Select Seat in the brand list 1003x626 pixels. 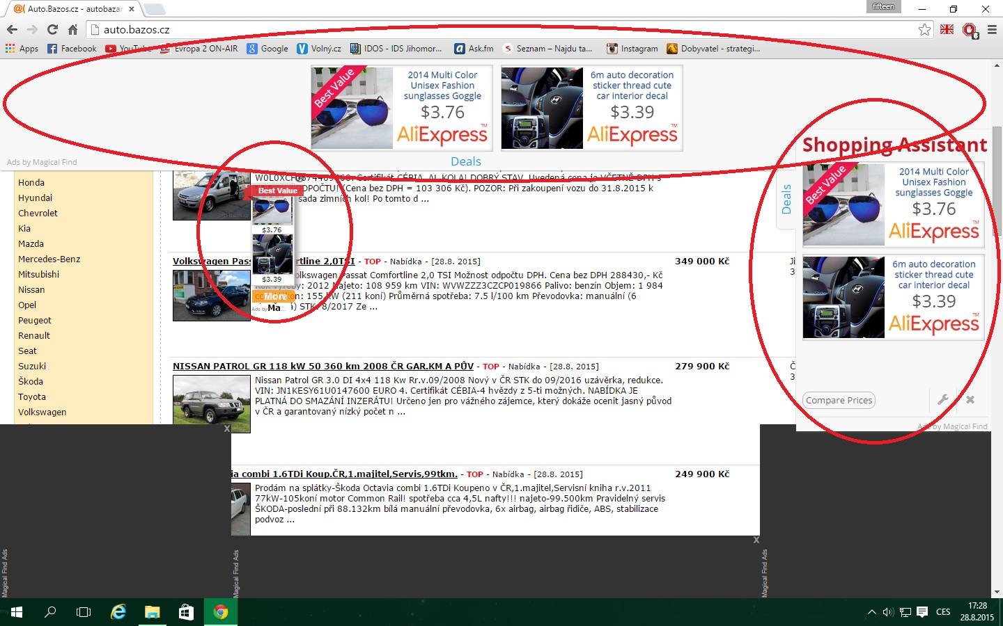[x=27, y=351]
